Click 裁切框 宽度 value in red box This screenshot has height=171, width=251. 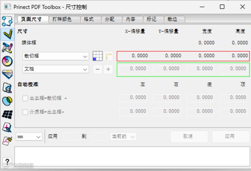(206, 56)
